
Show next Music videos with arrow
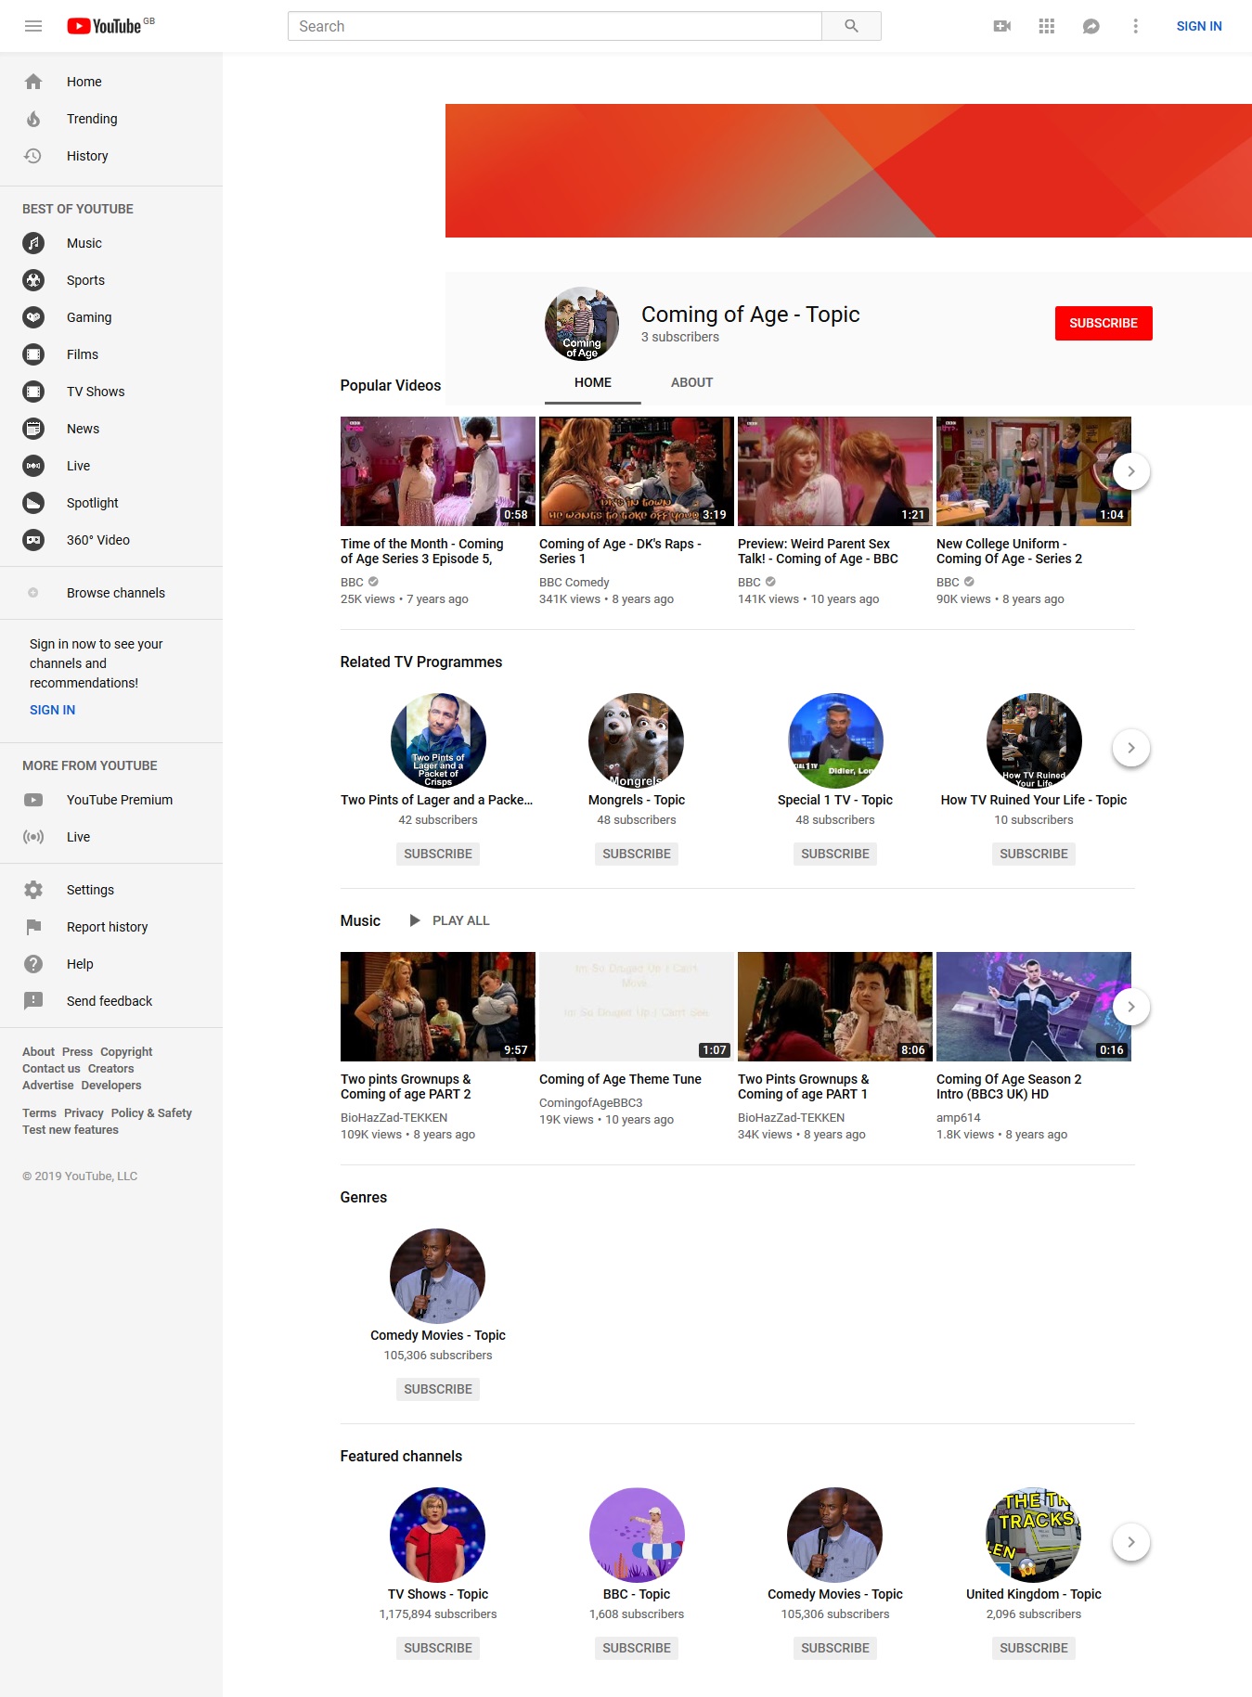point(1130,1007)
